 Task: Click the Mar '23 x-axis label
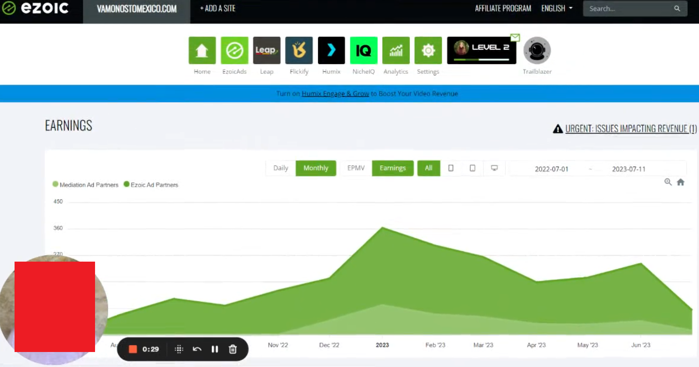[483, 345]
